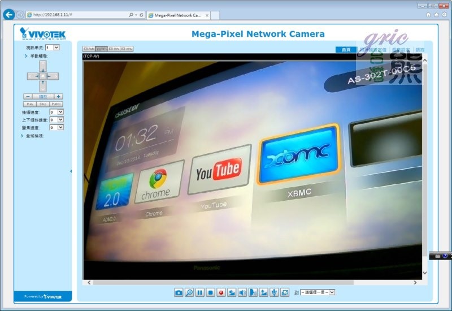Open browser tools gear icon
Viewport: 452px width, 311px height.
pyautogui.click(x=444, y=15)
